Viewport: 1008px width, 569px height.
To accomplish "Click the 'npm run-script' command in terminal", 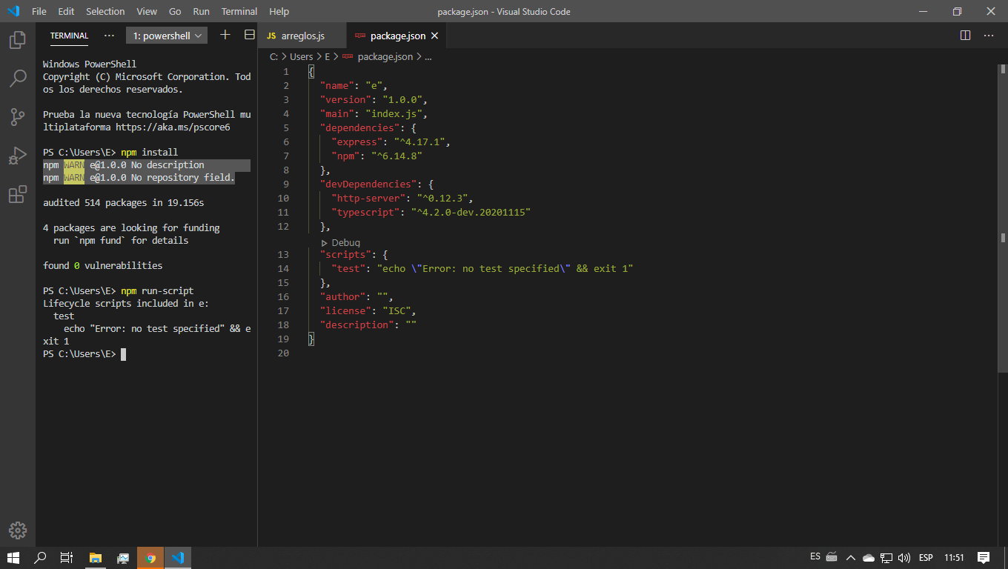I will (157, 290).
